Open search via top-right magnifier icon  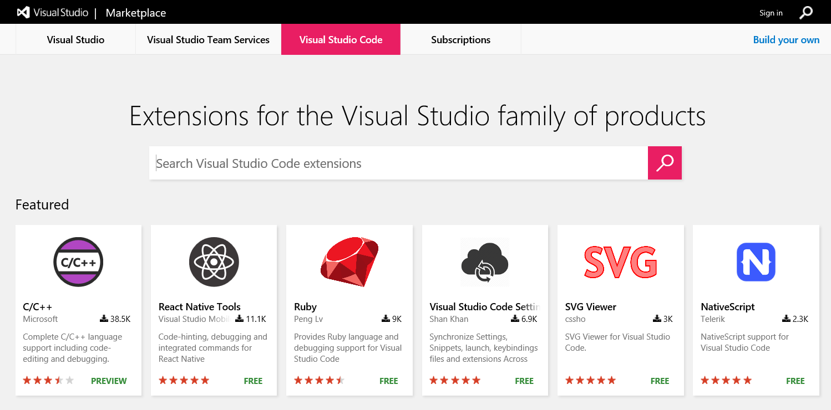[806, 12]
